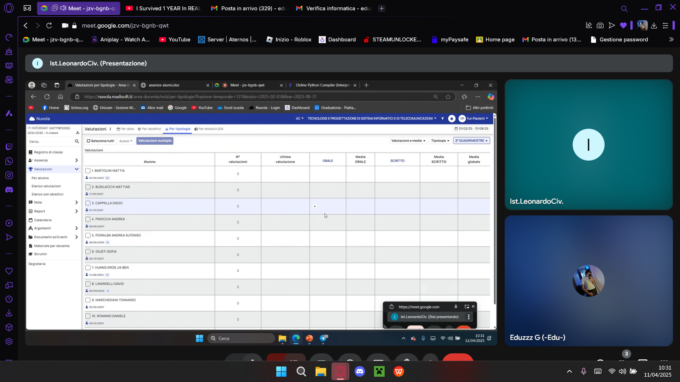Toggle the system tray microphone icon
680x382 pixels.
(x=583, y=371)
